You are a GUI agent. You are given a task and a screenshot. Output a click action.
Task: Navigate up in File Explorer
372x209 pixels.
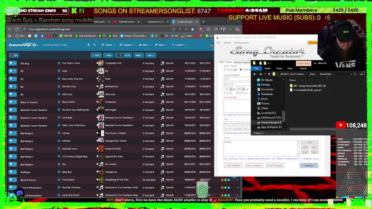coord(269,74)
